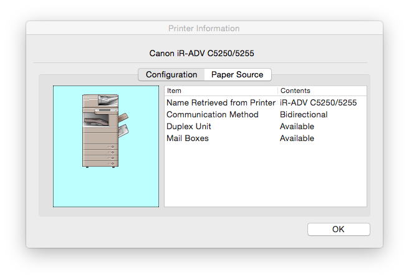Click the 'Canon iR-ADV C5250/5255' heading
The width and height of the screenshot is (409, 279).
[201, 53]
